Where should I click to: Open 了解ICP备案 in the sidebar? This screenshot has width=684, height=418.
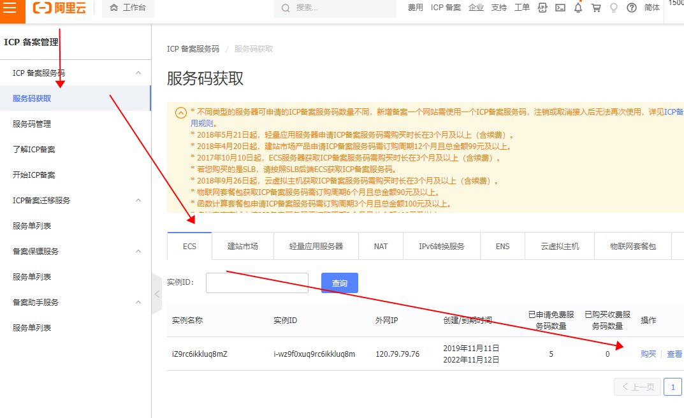pos(34,150)
